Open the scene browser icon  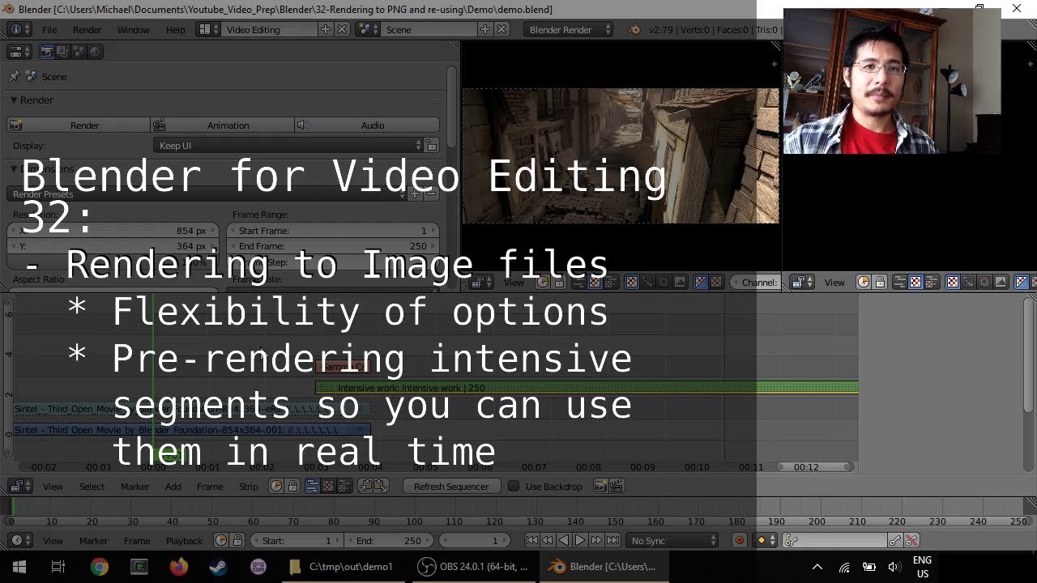pyautogui.click(x=368, y=29)
